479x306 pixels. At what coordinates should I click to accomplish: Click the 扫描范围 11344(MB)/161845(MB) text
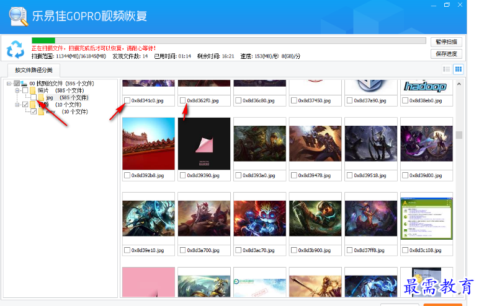pos(69,56)
